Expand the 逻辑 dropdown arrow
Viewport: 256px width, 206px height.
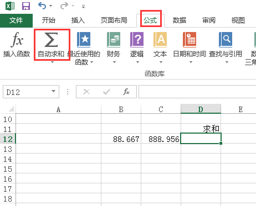pyautogui.click(x=137, y=62)
